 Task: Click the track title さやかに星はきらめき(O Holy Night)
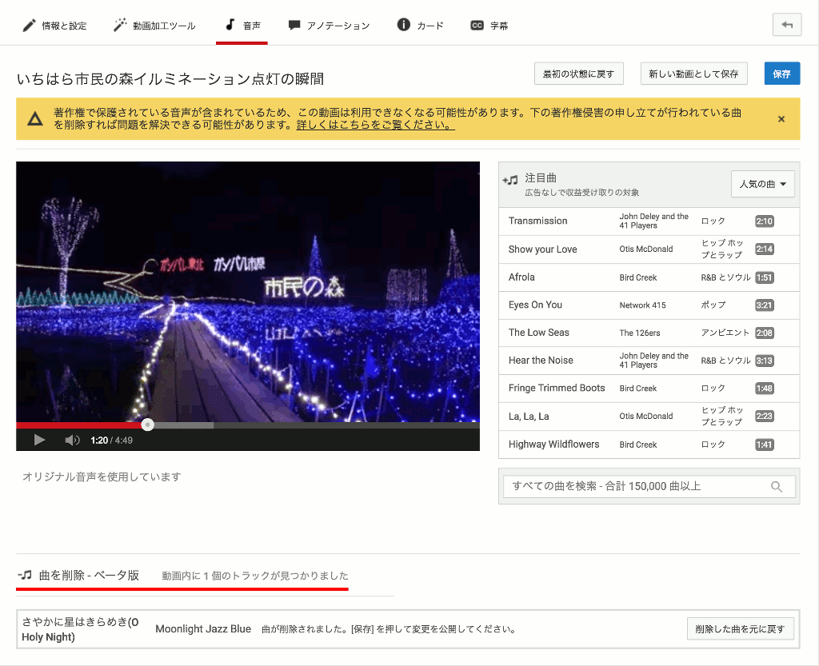(81, 629)
